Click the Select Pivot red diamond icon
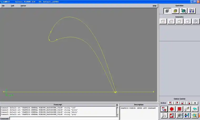This screenshot has width=200, height=120. (x=172, y=109)
